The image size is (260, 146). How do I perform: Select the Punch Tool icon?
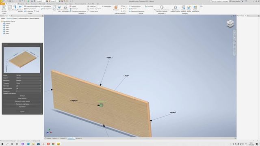(65, 9)
